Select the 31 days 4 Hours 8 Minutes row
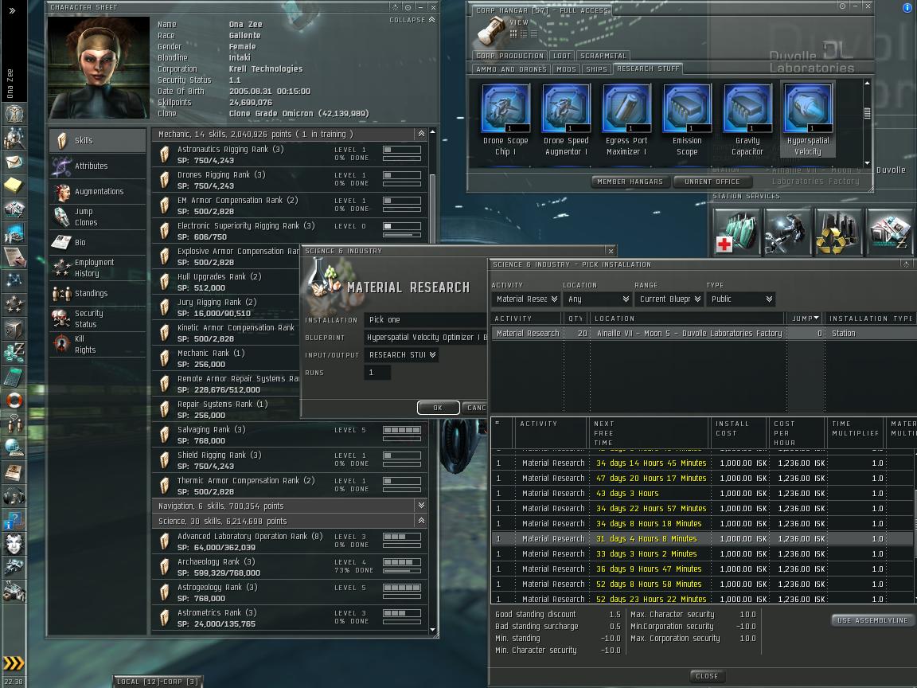This screenshot has width=917, height=688. click(x=704, y=538)
